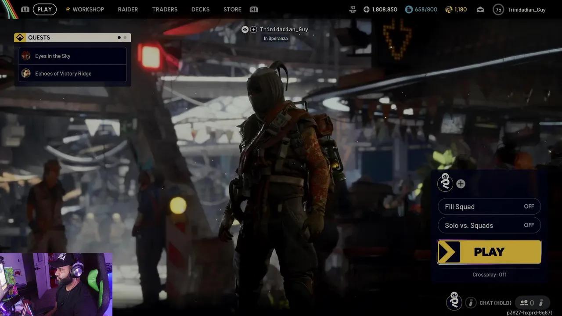The image size is (562, 316).
Task: Toggle Solo vs. Squads on
Action: pyautogui.click(x=489, y=226)
